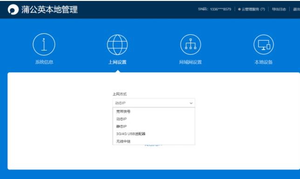Choose 动态IP option in the list
This screenshot has height=179, width=300.
point(154,119)
